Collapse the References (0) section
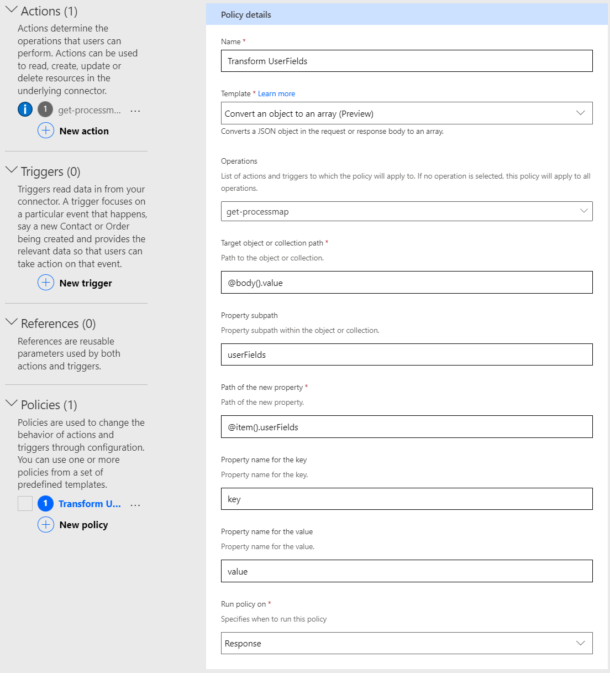Viewport: 610px width, 673px height. tap(11, 322)
